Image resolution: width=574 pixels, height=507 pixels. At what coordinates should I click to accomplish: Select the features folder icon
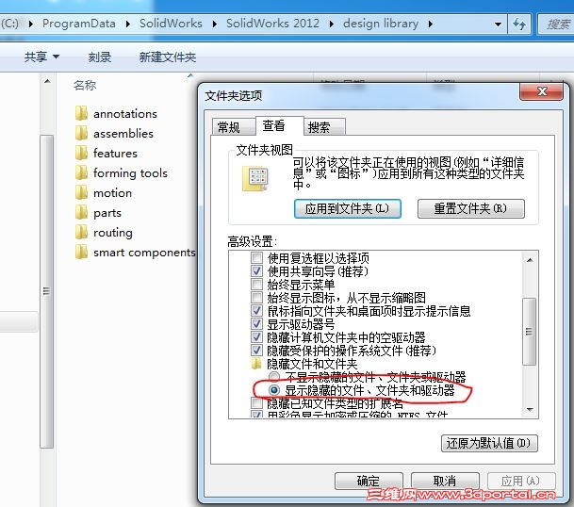pos(81,153)
